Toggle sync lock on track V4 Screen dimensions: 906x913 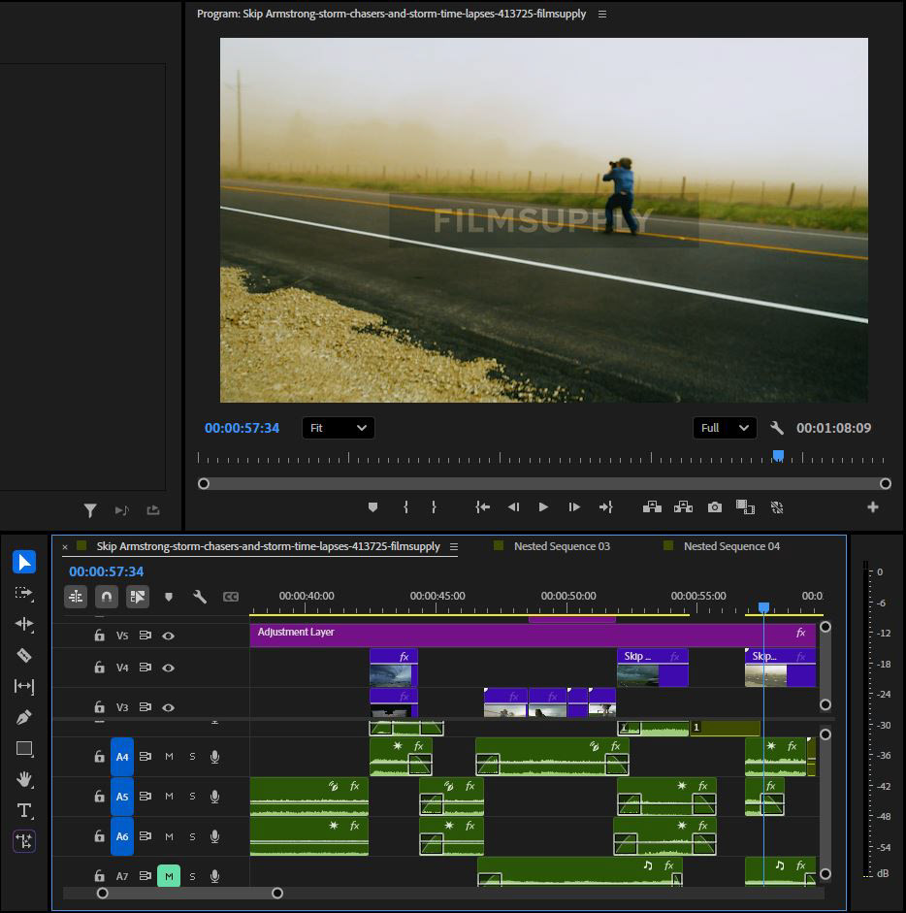145,668
